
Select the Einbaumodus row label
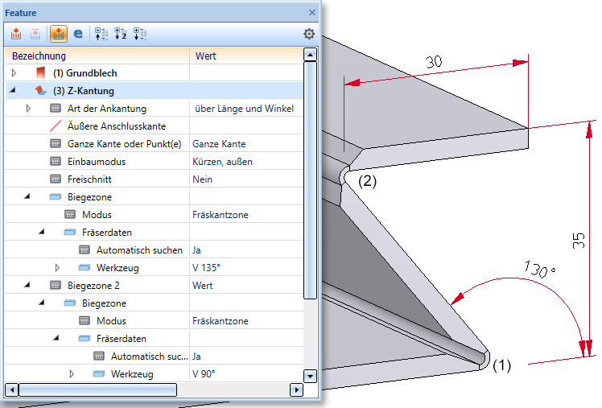point(97,162)
